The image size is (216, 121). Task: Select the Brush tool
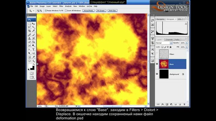[x=33, y=35]
